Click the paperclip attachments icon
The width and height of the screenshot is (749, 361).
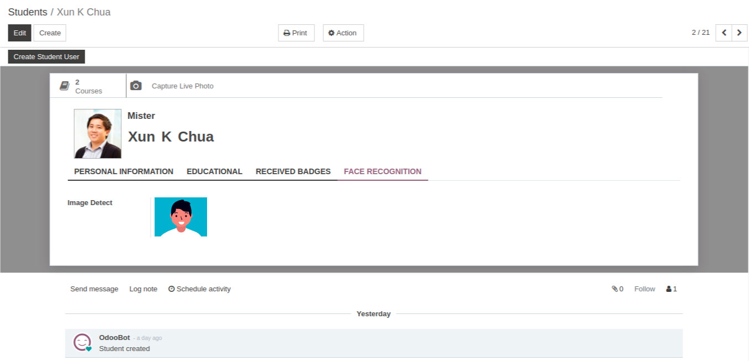tap(614, 289)
